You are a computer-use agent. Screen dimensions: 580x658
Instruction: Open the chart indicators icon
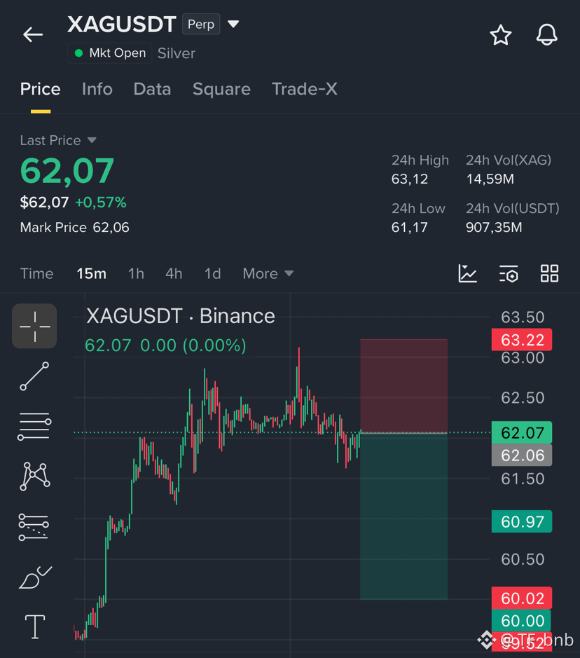click(468, 273)
